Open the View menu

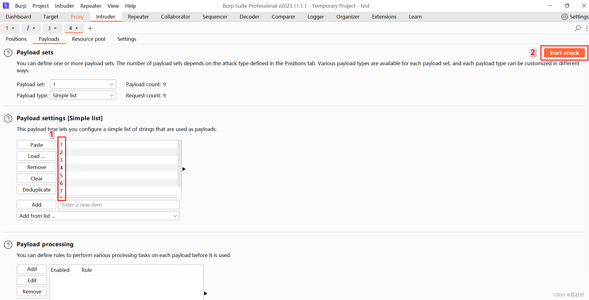113,6
